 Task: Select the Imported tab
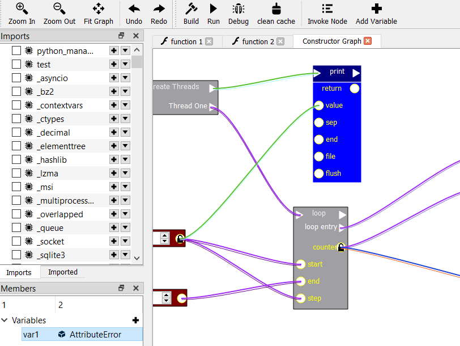pos(62,272)
